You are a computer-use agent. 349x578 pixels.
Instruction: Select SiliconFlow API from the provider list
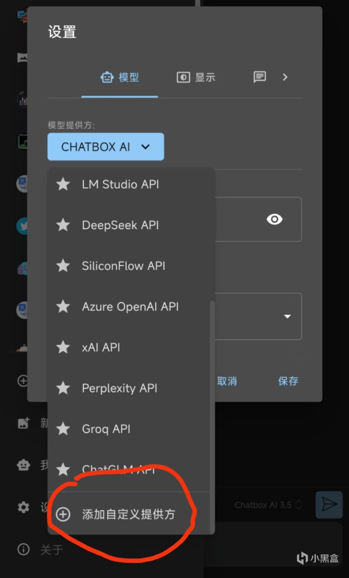(124, 266)
